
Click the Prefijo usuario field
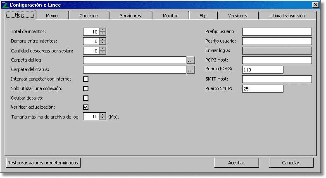[x=277, y=31]
